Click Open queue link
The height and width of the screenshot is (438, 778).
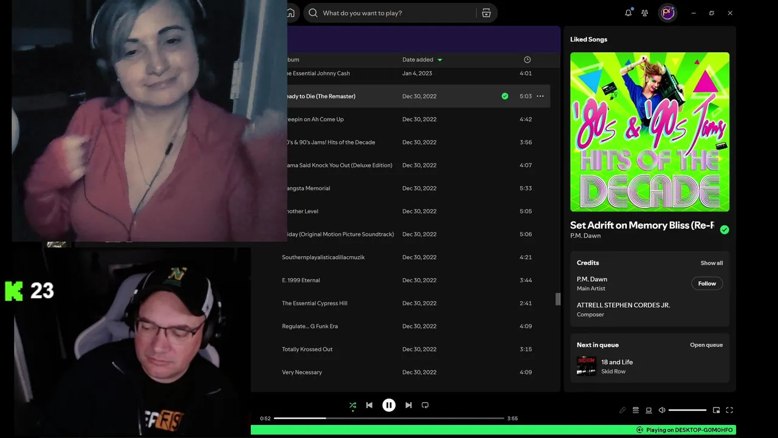point(706,345)
